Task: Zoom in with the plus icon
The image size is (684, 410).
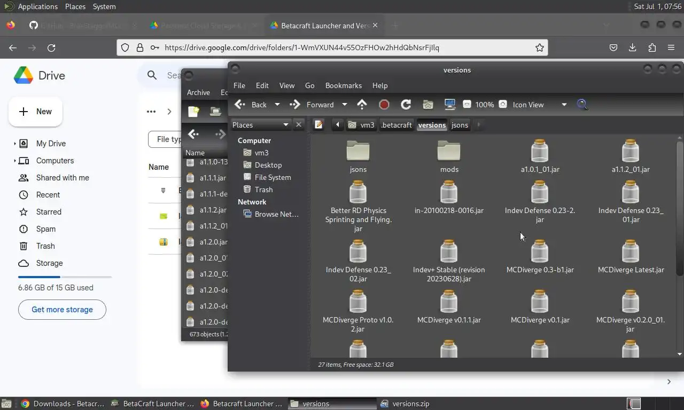Action: (x=503, y=105)
